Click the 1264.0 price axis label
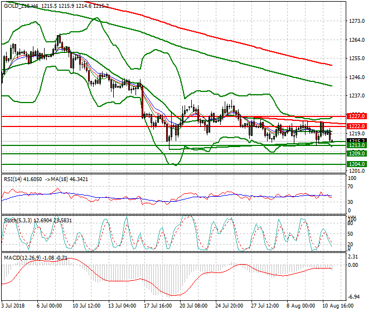This screenshot has width=368, height=312. tap(357, 40)
